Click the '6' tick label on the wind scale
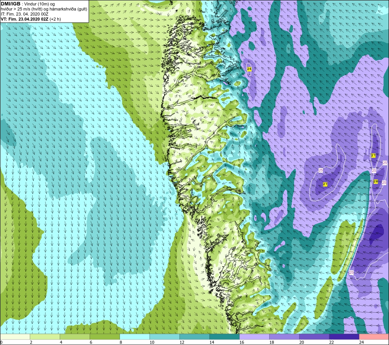 (91, 342)
